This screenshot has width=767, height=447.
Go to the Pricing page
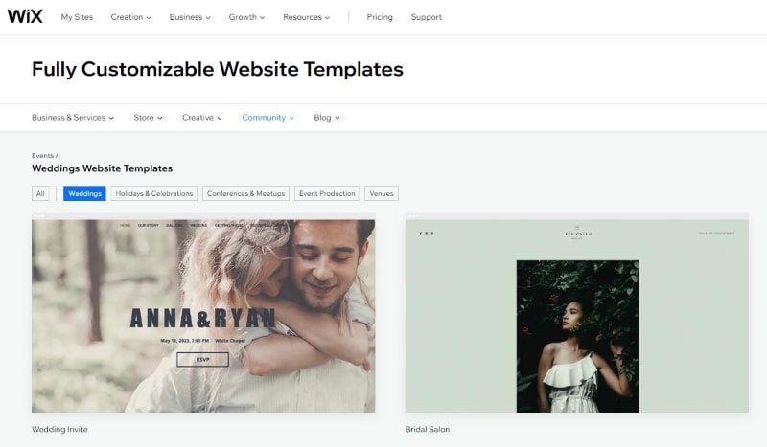(x=380, y=17)
